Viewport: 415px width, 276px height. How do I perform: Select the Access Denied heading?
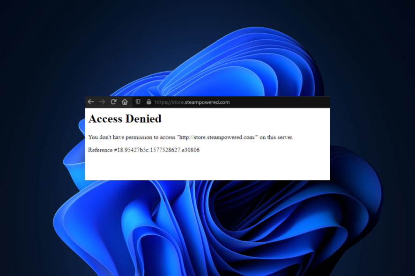[x=125, y=119]
